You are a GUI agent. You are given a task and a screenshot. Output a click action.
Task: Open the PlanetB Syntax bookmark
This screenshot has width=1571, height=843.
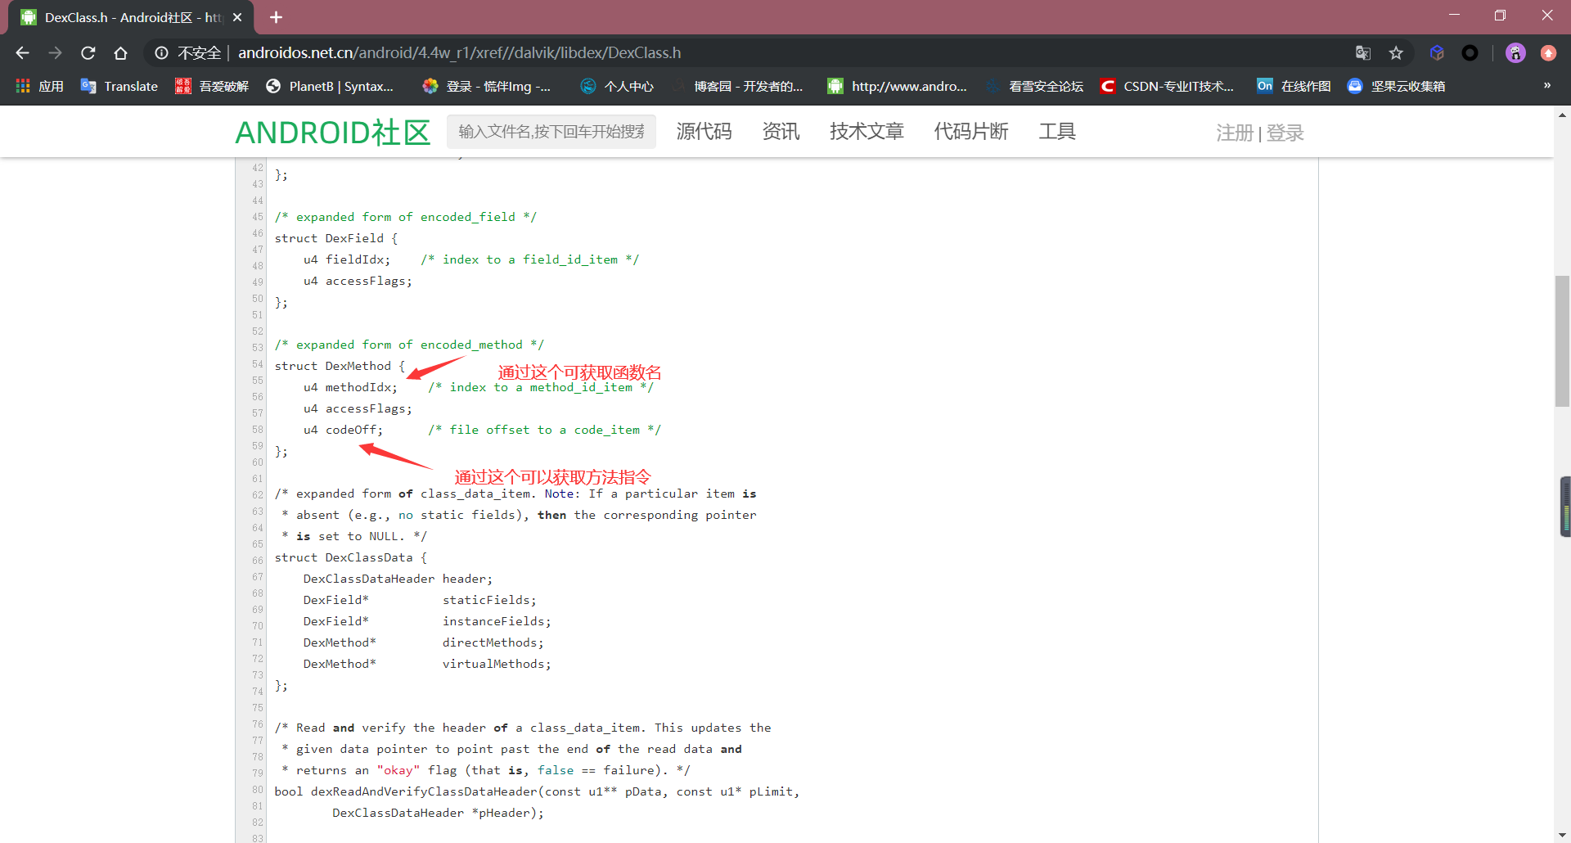(x=330, y=86)
